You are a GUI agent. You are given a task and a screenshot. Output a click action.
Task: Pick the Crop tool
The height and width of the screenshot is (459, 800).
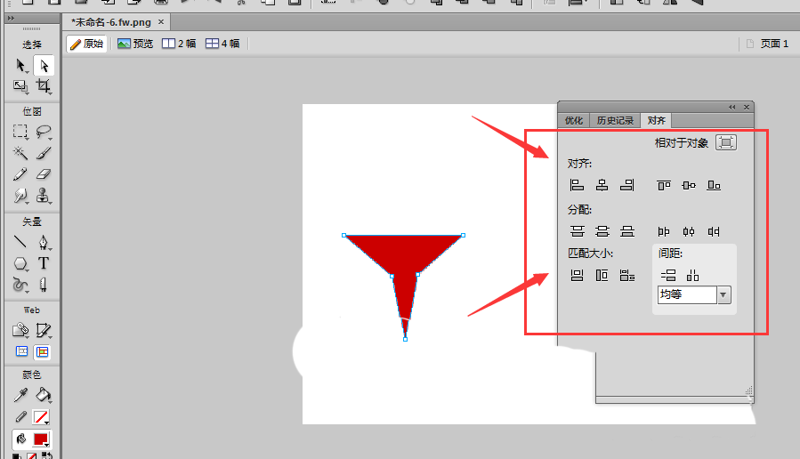tap(43, 86)
